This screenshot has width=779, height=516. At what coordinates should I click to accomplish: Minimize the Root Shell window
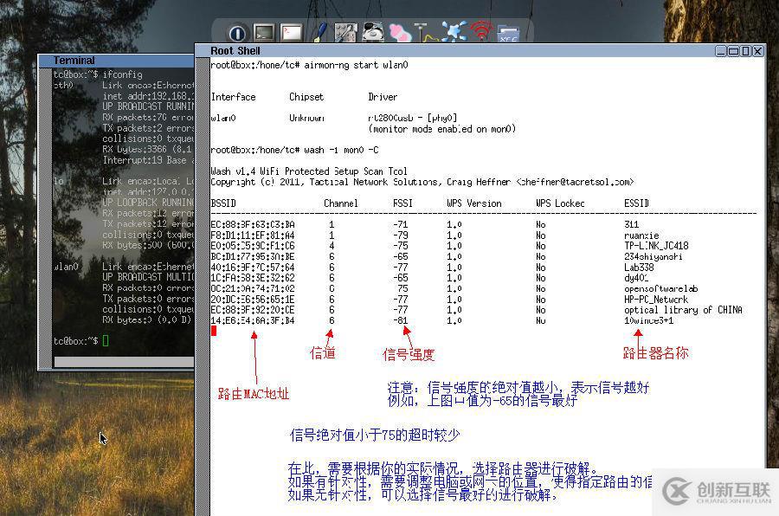click(x=721, y=51)
